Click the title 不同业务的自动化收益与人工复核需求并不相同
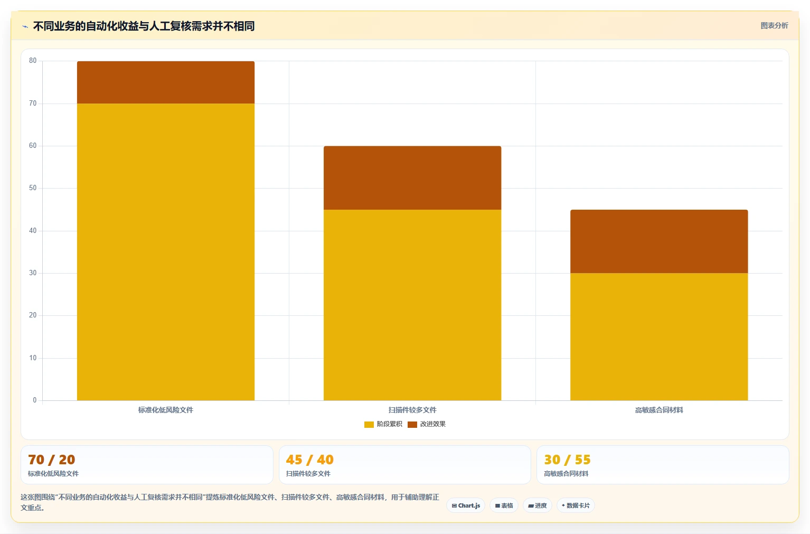Viewport: 810px width, 534px height. pyautogui.click(x=144, y=26)
